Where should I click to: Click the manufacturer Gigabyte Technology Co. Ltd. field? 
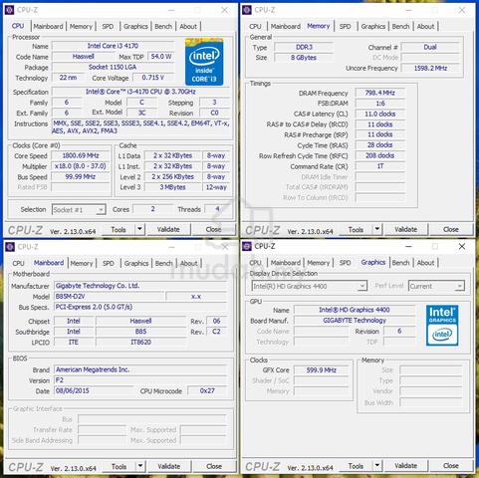(x=140, y=286)
